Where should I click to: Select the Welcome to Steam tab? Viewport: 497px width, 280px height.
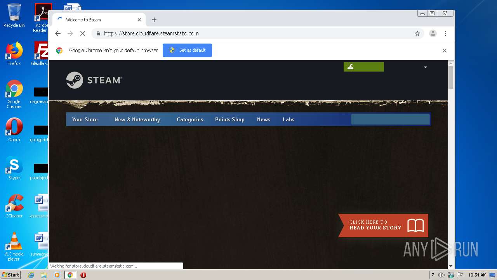[99, 20]
